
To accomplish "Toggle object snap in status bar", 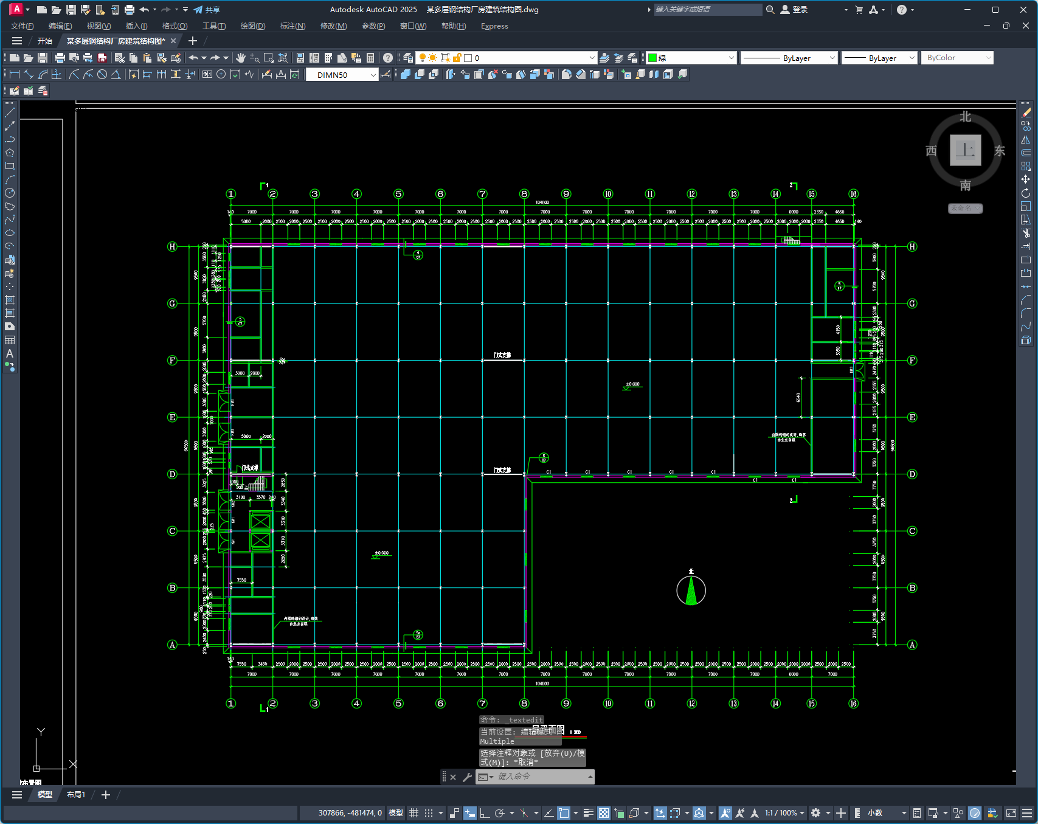I will [x=564, y=813].
